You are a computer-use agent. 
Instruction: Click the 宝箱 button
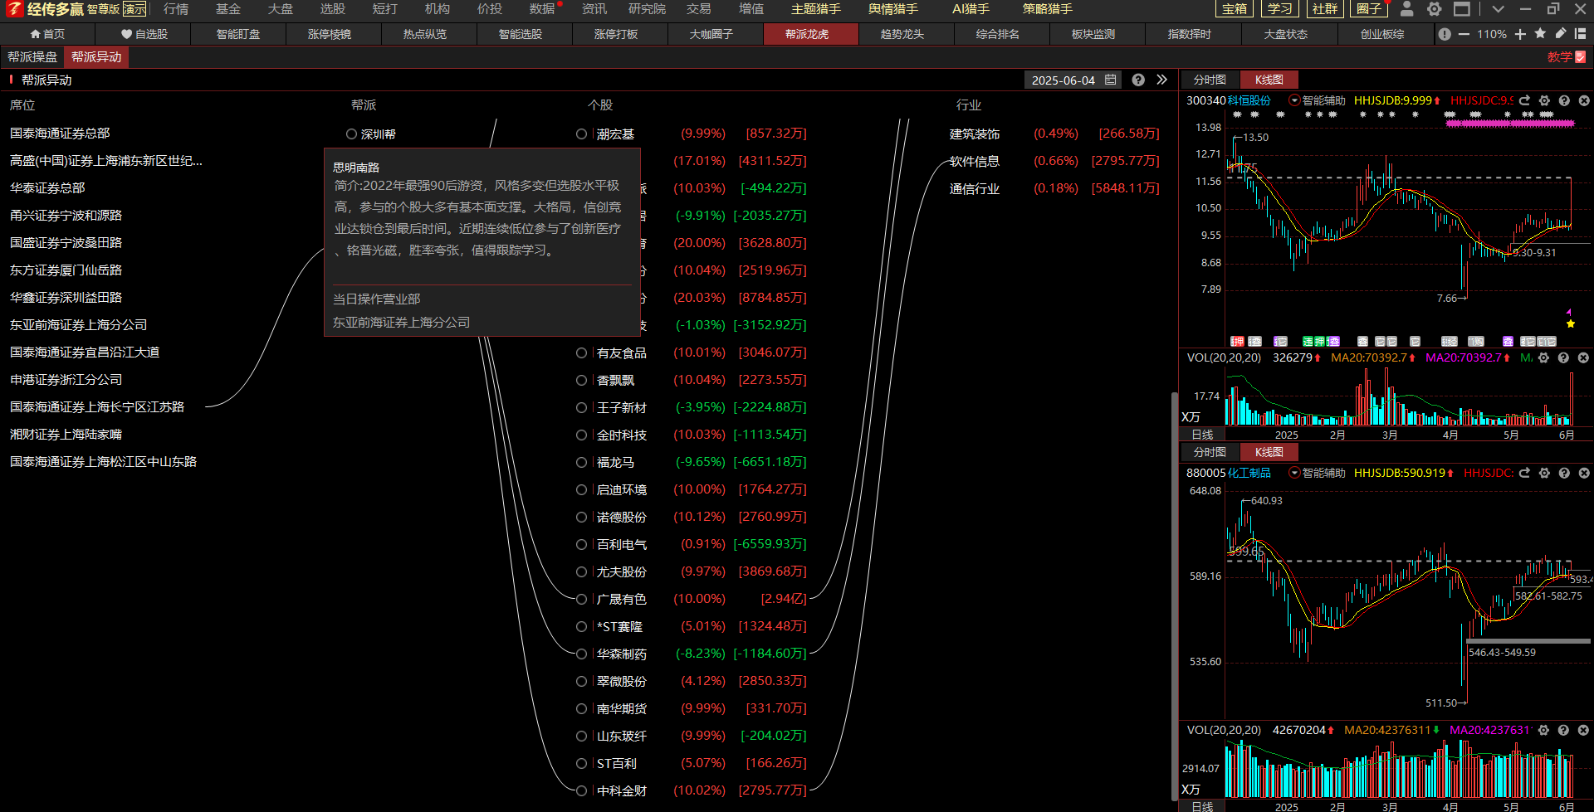(1235, 9)
